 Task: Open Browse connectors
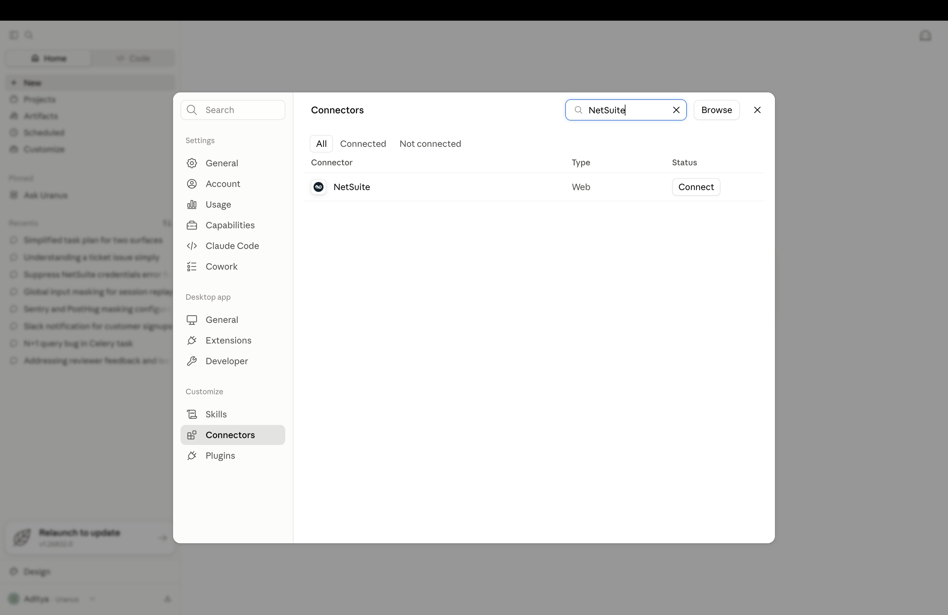click(717, 110)
